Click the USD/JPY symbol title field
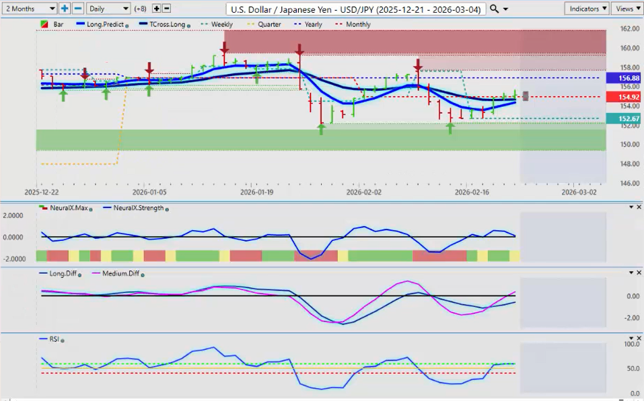The height and width of the screenshot is (401, 644). (356, 9)
